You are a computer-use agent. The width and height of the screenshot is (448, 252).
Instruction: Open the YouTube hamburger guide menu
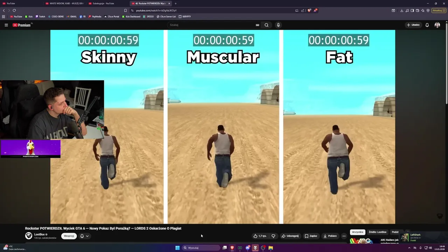click(x=6, y=25)
